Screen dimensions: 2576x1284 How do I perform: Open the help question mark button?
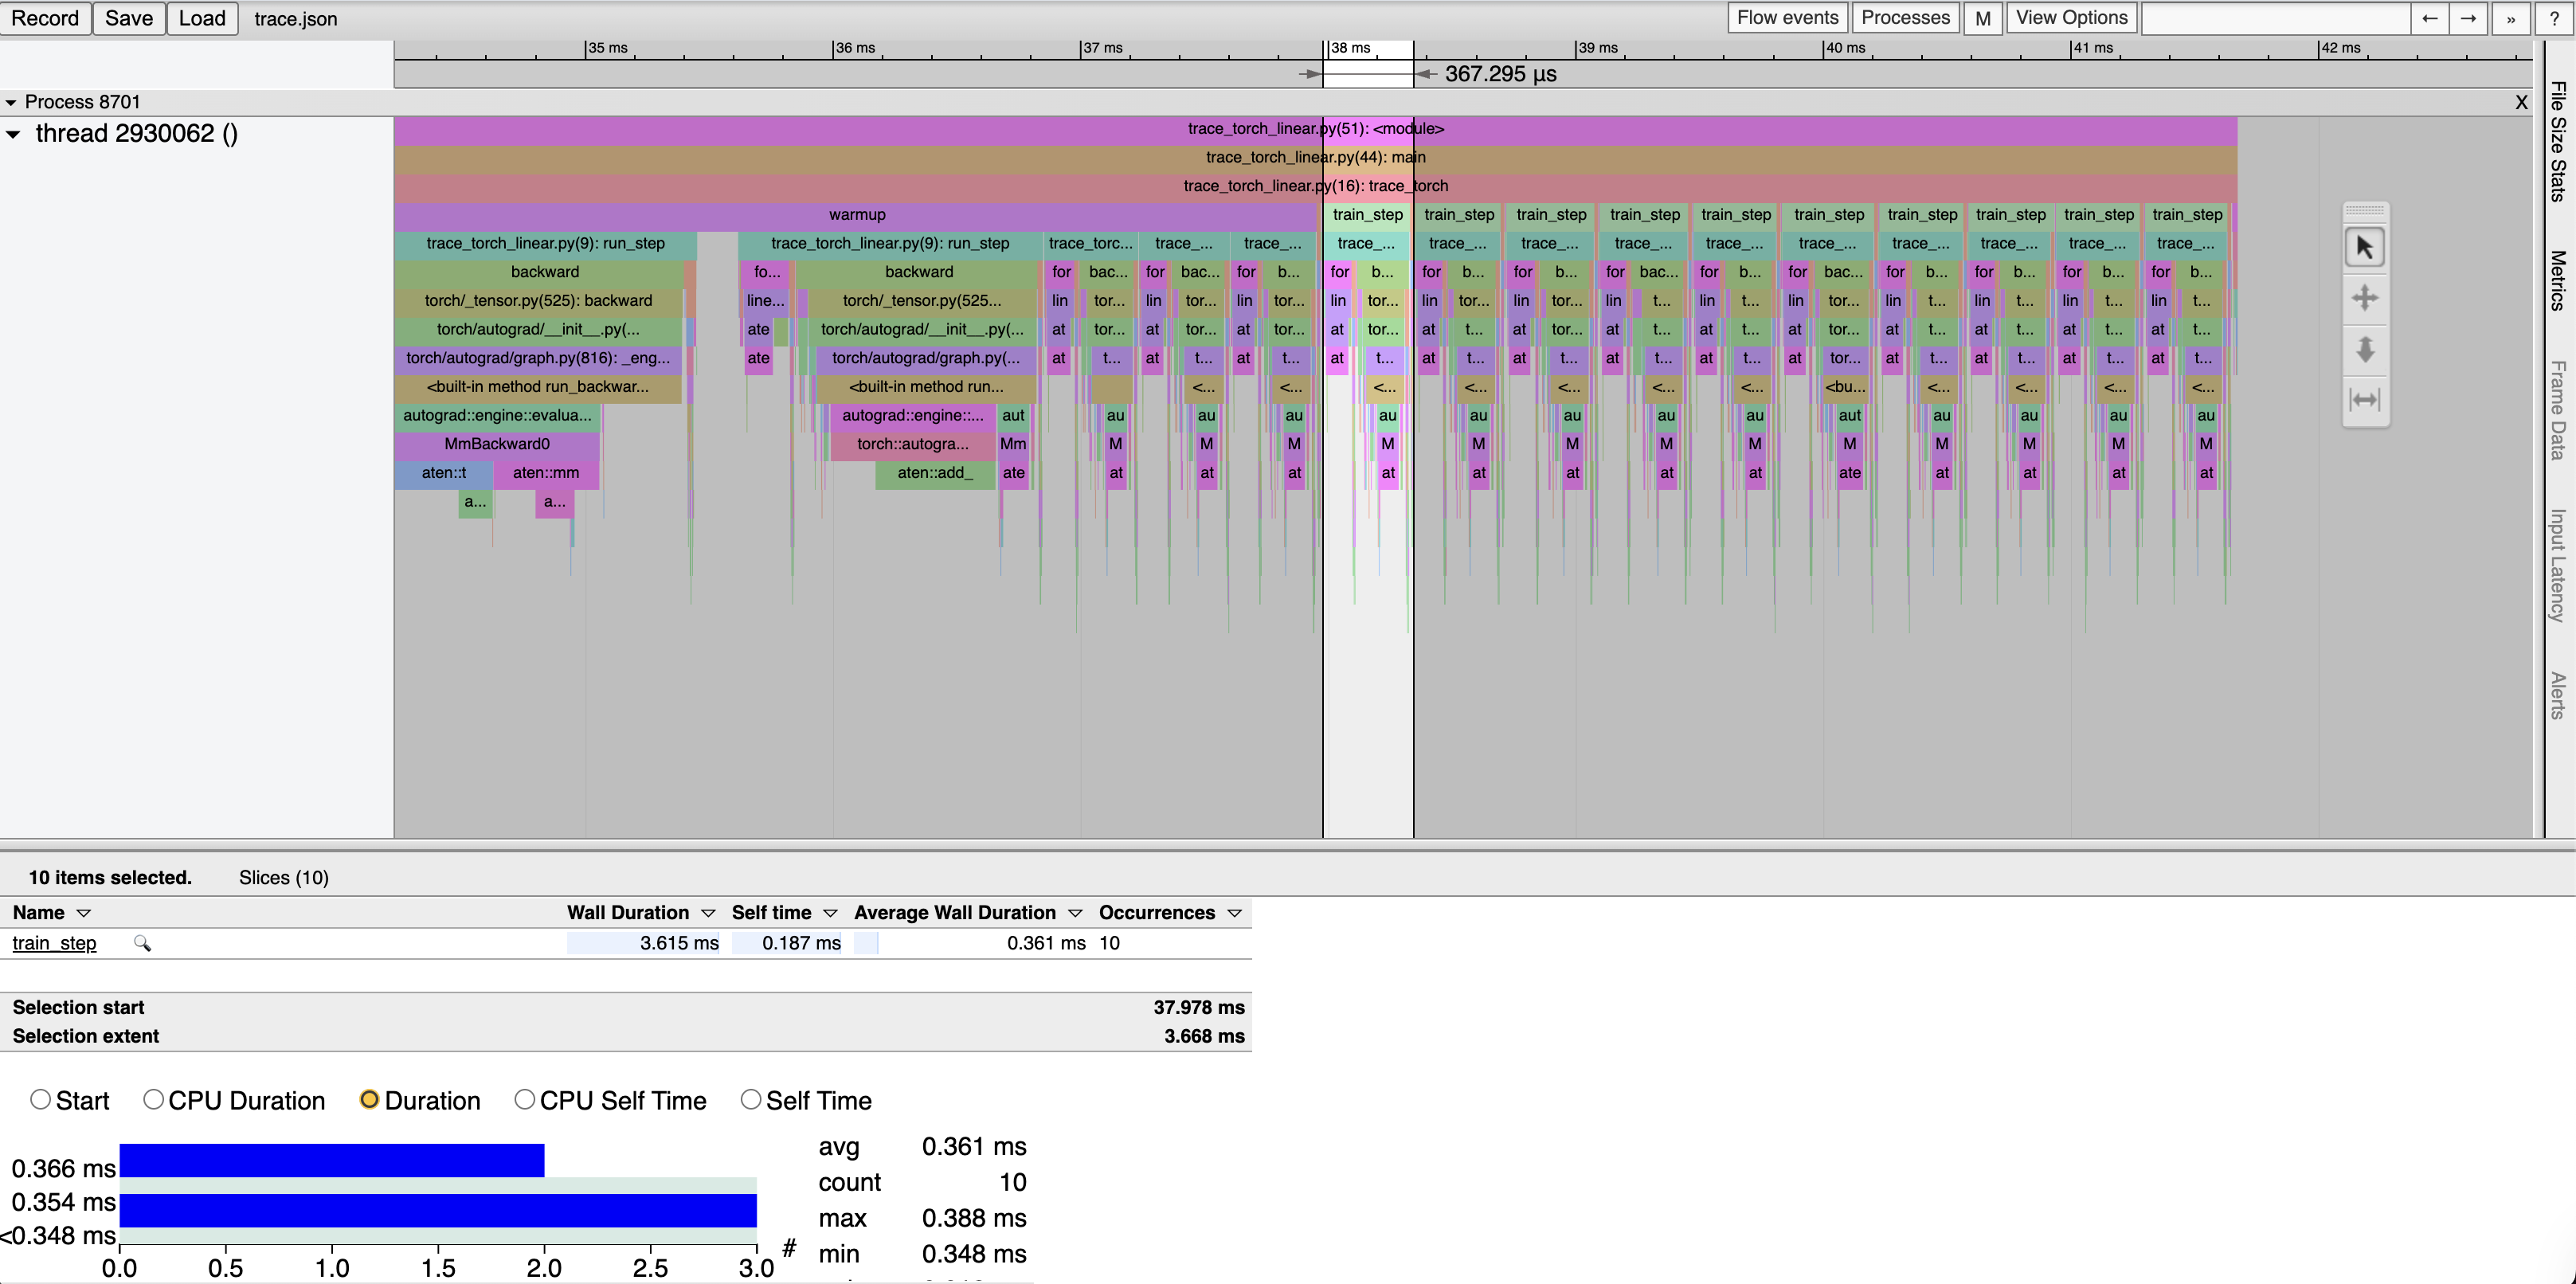[x=2554, y=18]
